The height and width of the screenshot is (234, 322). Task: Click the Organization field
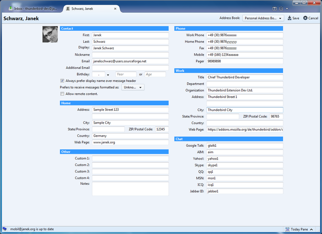[245, 90]
